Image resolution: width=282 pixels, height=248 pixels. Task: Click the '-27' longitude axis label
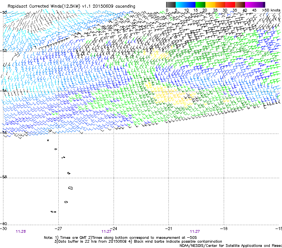click(x=58, y=229)
